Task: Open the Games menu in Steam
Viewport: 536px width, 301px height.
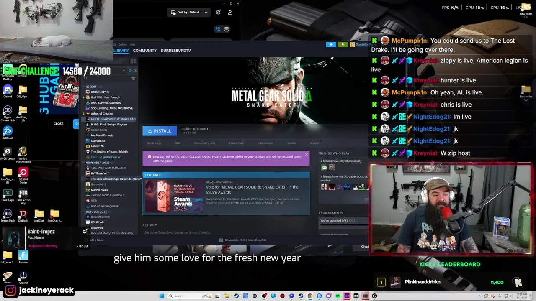Action: 122,44
